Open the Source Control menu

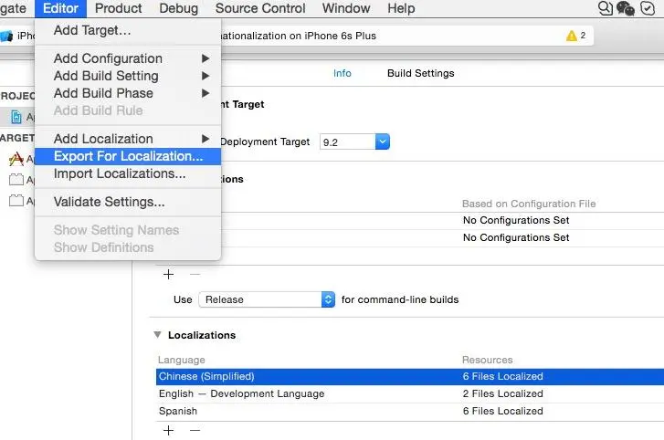[x=260, y=8]
